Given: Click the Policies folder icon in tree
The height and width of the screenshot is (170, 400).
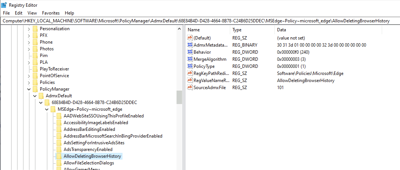Looking at the screenshot, I should 35,82.
